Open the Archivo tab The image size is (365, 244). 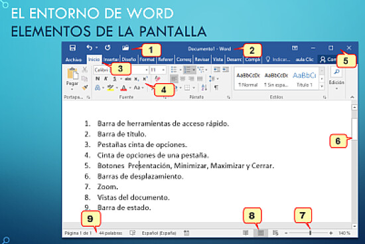[x=74, y=60]
